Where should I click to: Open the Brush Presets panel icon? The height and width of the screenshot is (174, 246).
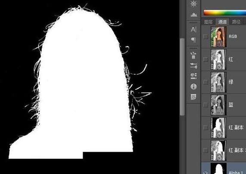pos(193,55)
